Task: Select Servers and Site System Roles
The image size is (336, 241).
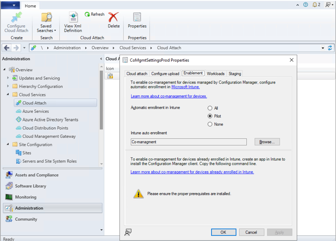Action: (x=49, y=161)
